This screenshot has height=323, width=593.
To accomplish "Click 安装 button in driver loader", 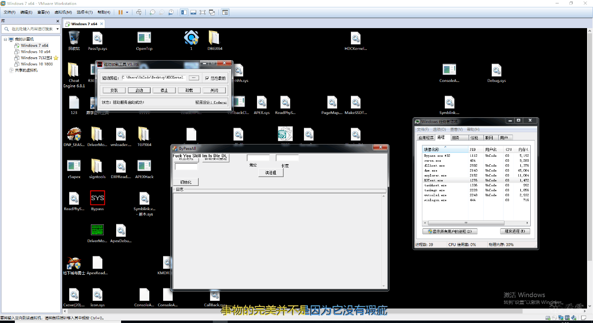I will [x=114, y=90].
